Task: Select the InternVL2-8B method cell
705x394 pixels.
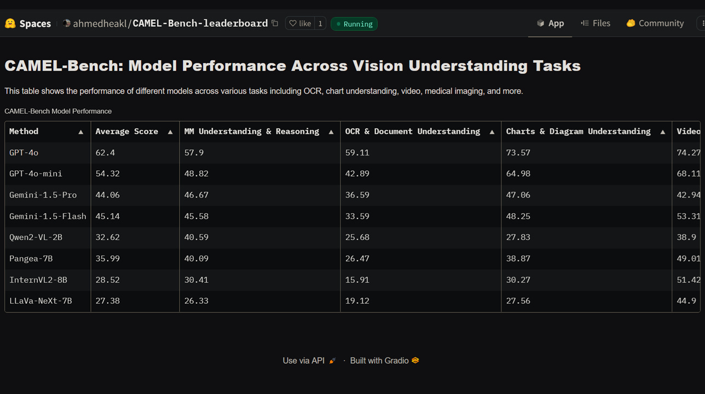Action: [48, 280]
